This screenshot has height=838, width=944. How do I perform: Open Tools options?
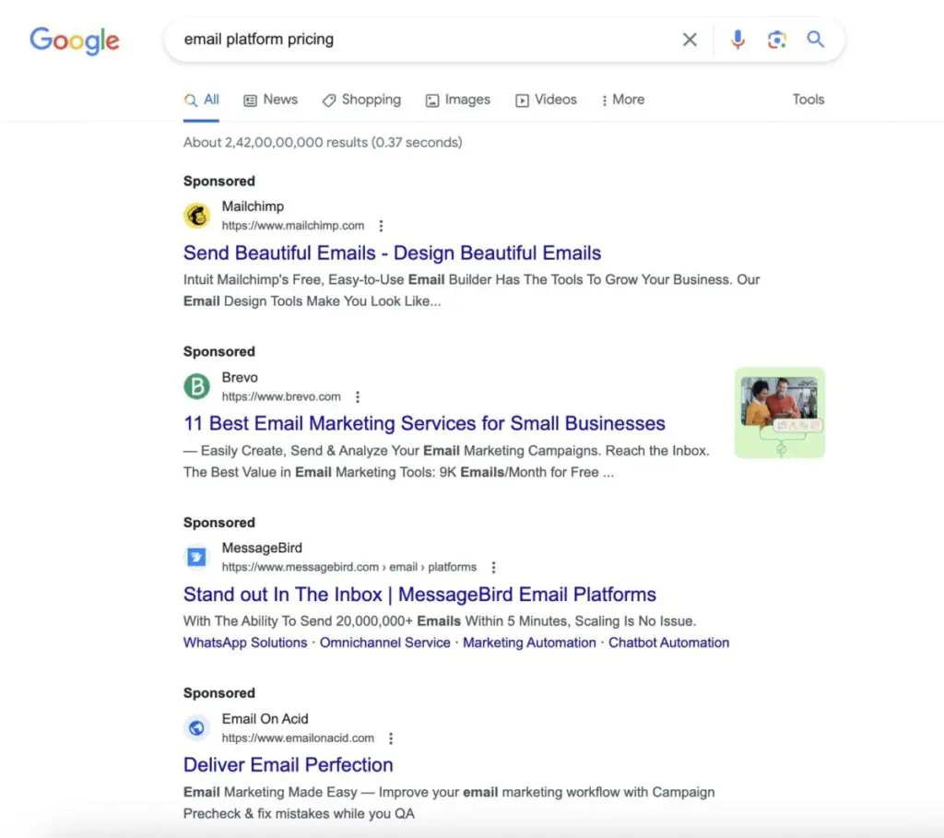[x=808, y=100]
